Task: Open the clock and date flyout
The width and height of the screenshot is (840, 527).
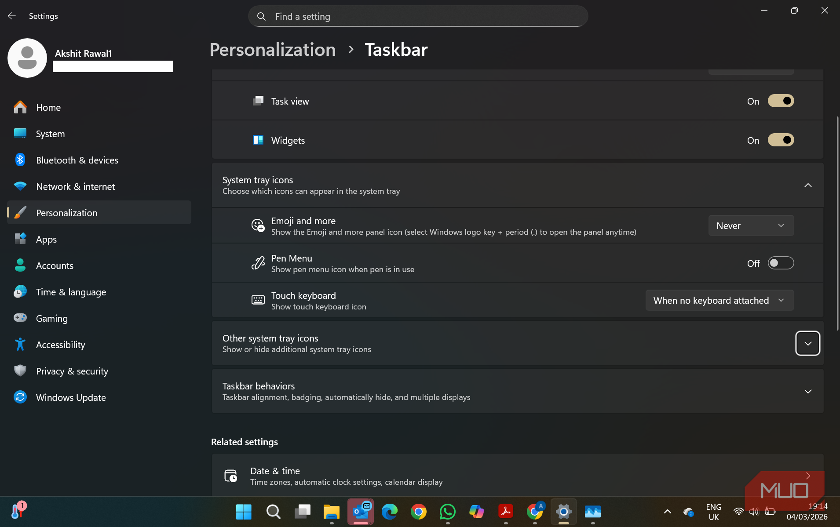Action: click(x=807, y=512)
